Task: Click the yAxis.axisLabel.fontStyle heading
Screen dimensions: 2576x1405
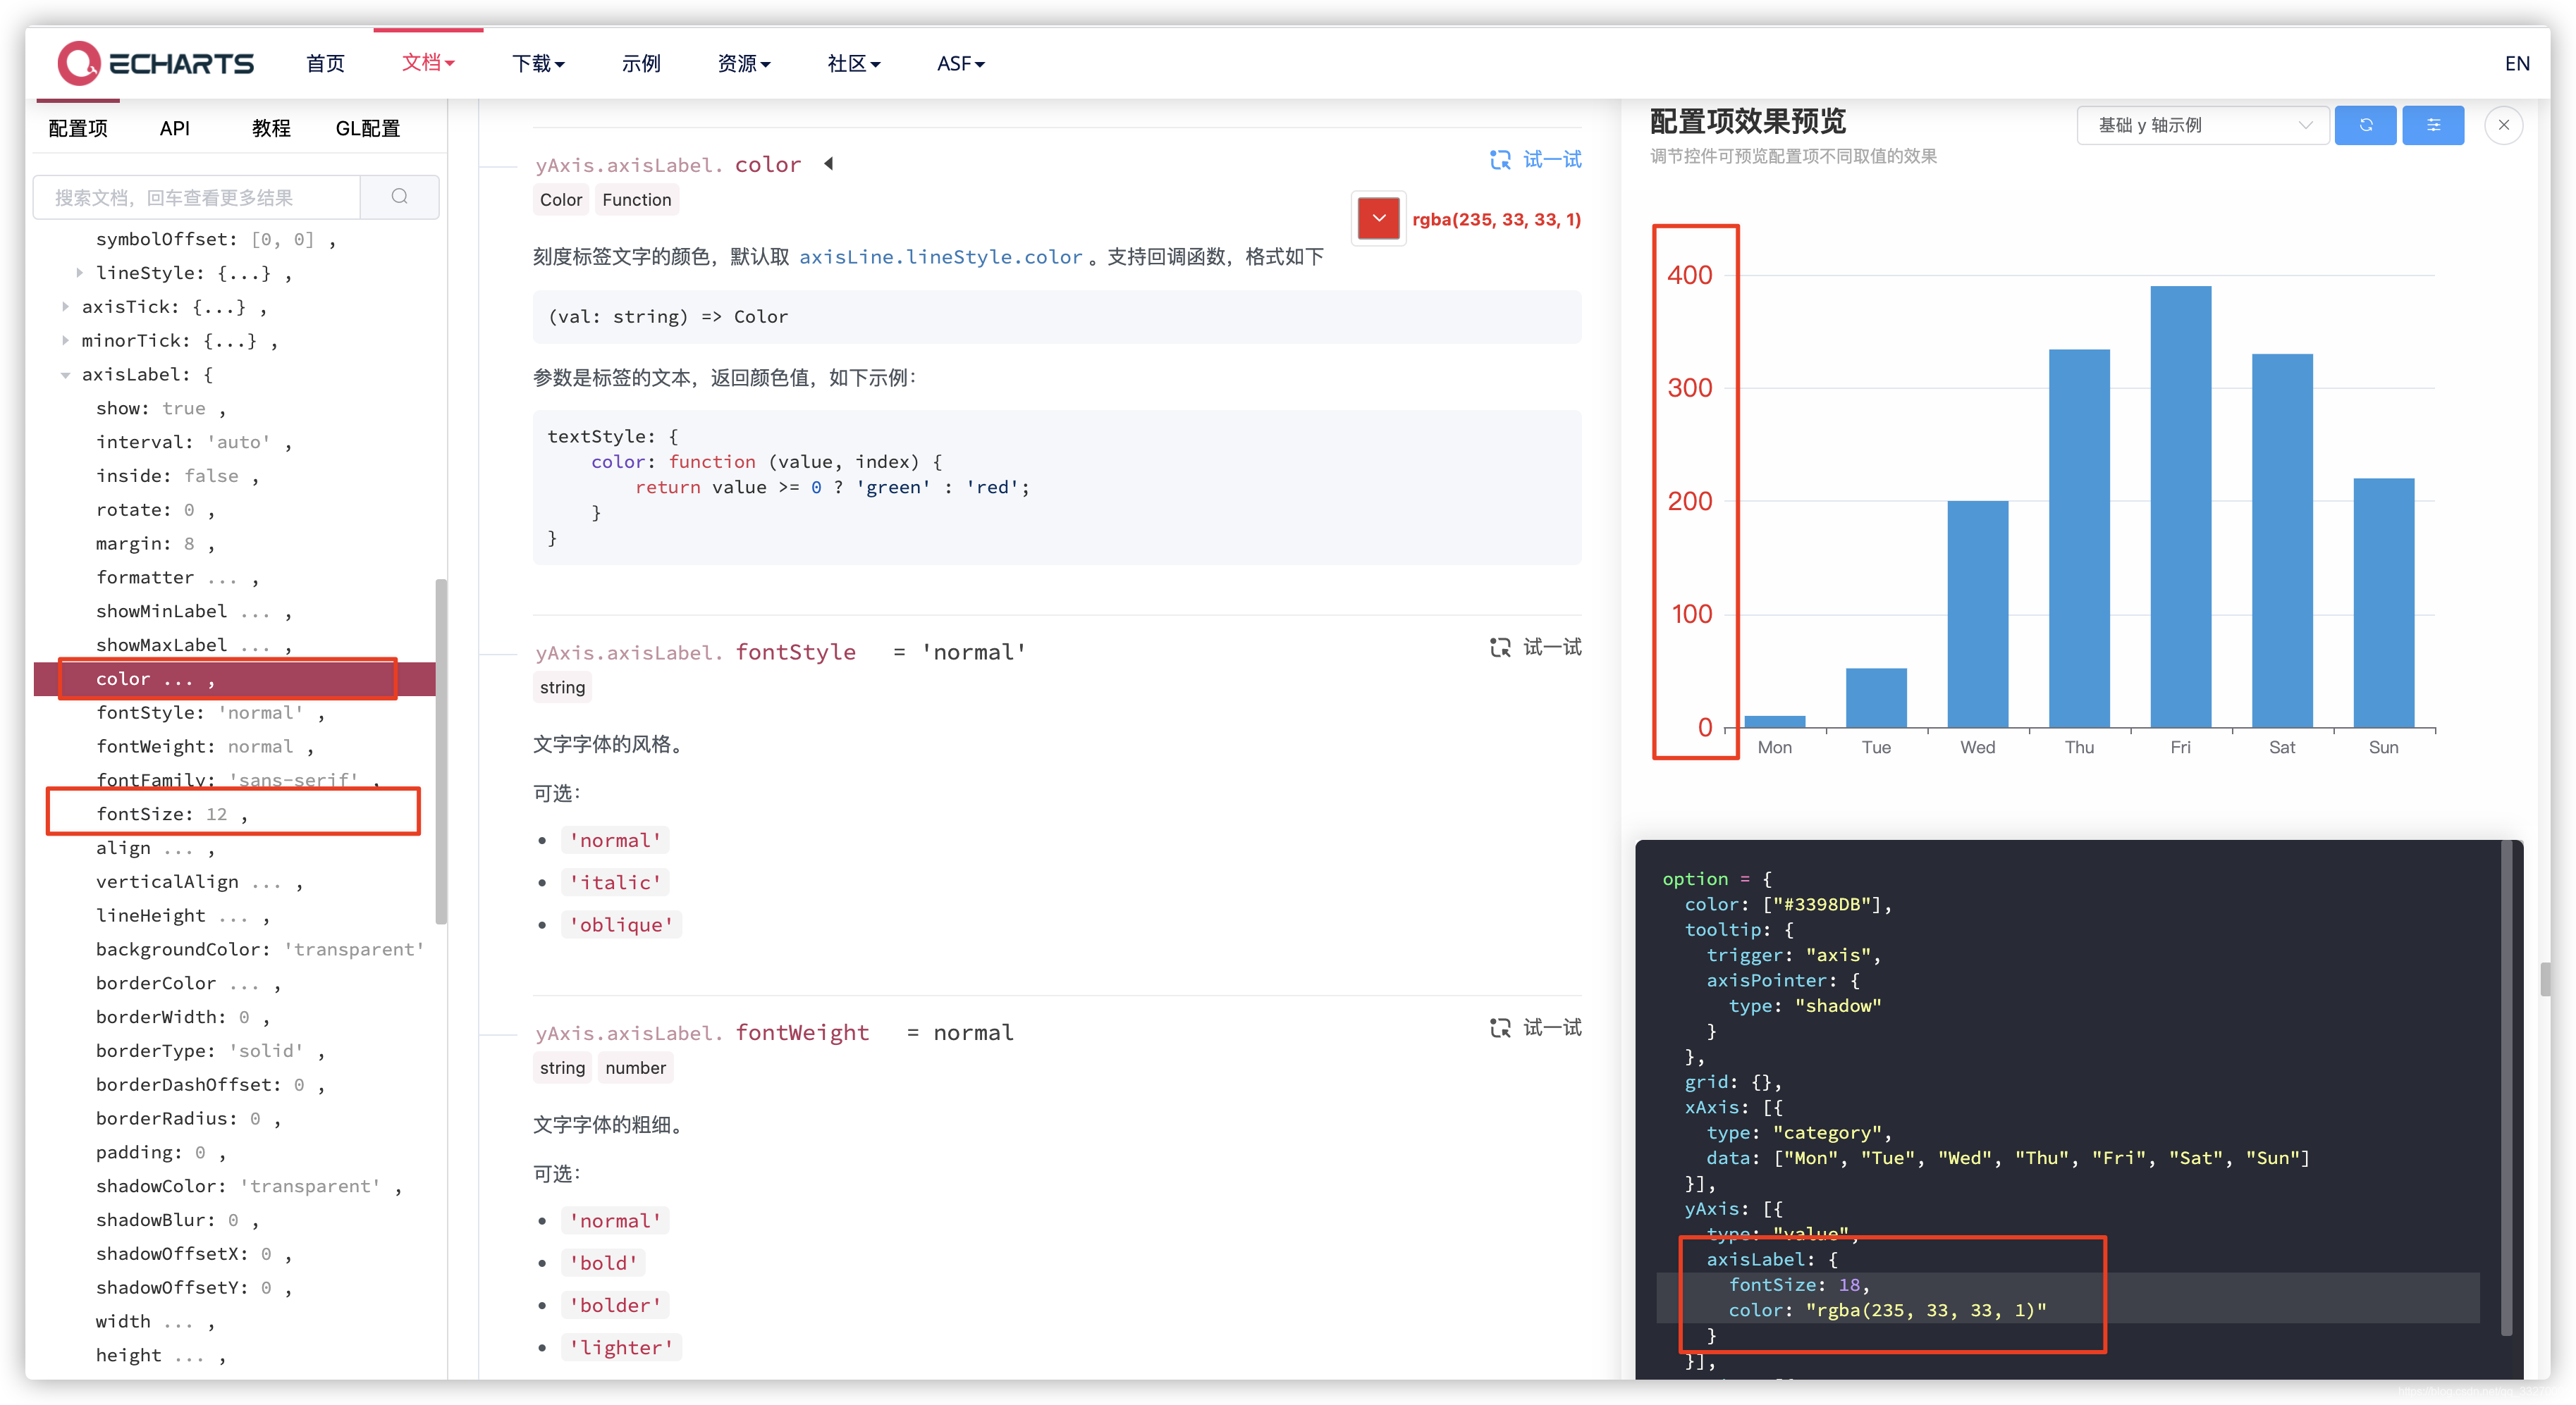Action: [695, 652]
